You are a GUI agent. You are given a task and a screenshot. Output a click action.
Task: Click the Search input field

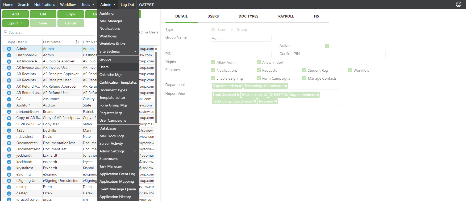click(x=49, y=32)
